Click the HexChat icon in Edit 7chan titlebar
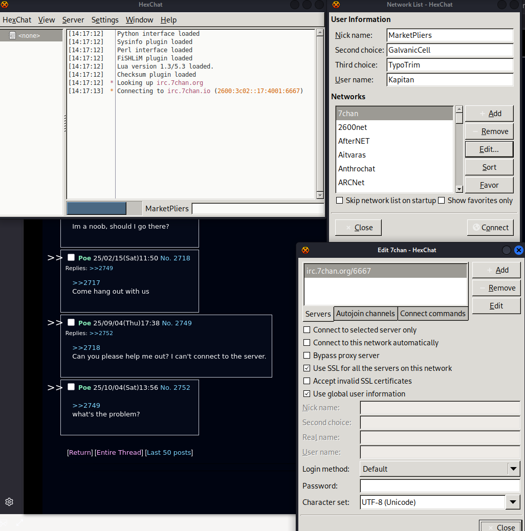The image size is (525, 531). click(x=305, y=250)
